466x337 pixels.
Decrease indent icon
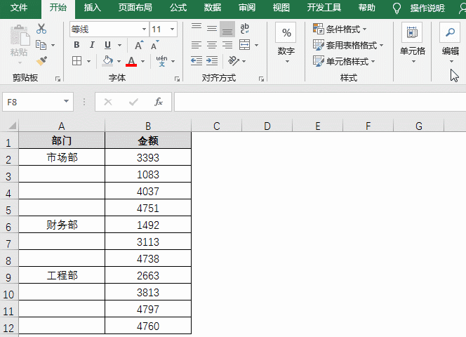(x=197, y=61)
